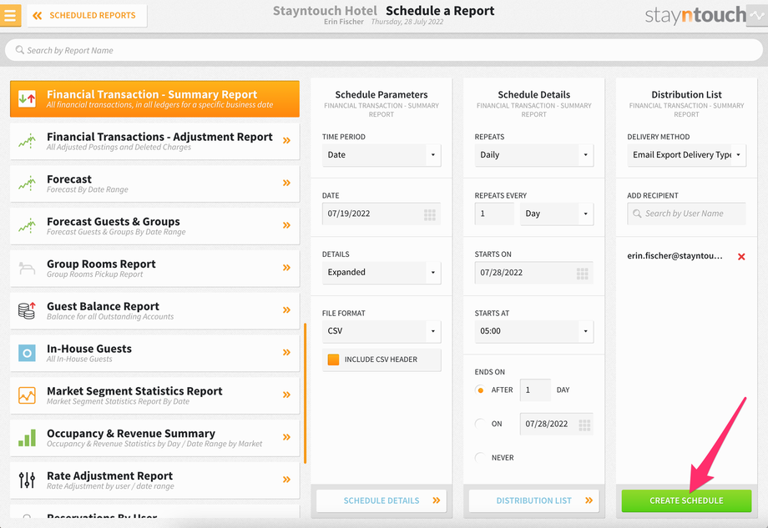Click the search magnifier in report search
768x528 pixels.
coord(19,50)
